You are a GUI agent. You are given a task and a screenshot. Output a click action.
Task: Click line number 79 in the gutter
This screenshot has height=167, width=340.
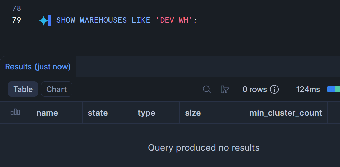(x=16, y=20)
